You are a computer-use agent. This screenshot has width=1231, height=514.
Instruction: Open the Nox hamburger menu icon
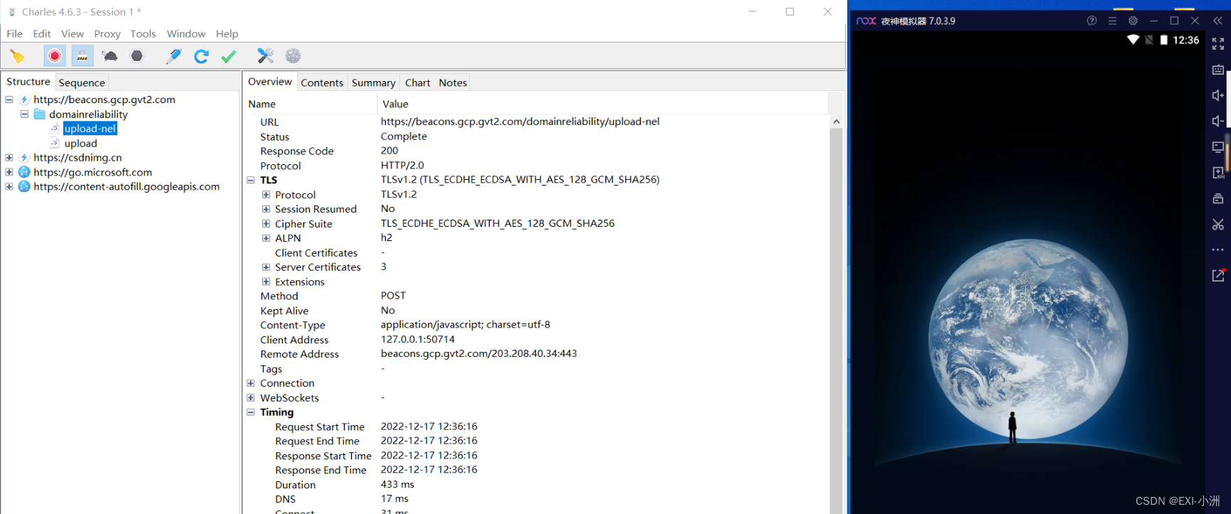coord(1112,21)
